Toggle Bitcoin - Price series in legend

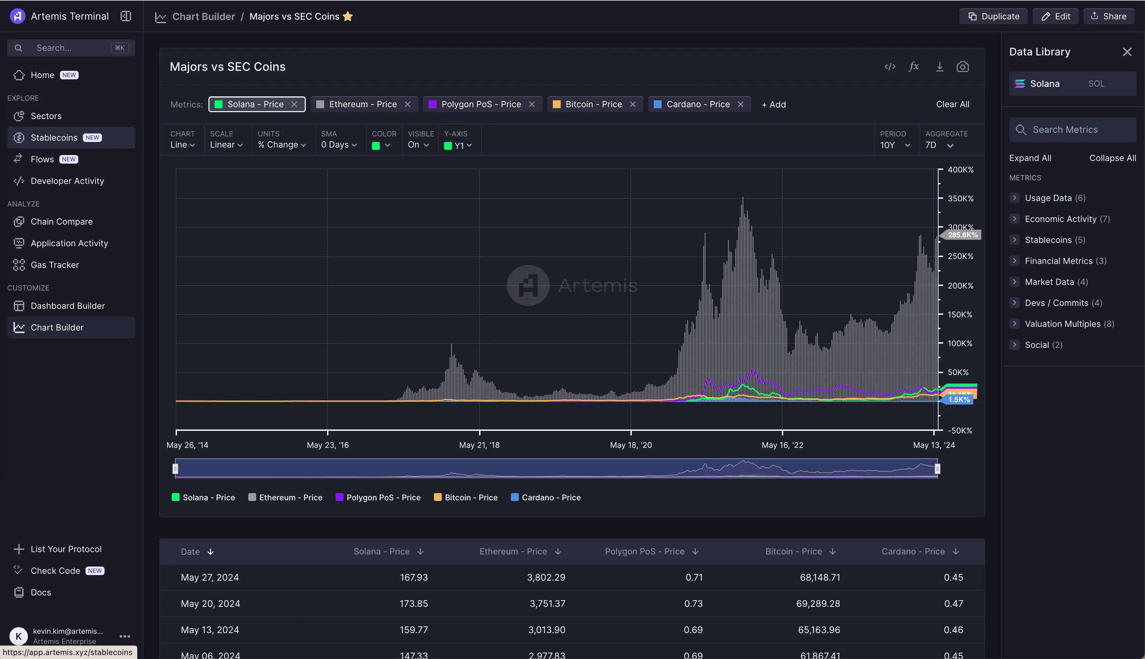pos(466,497)
